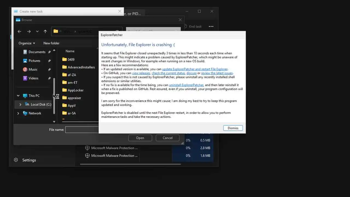Collapse the This PC tree node
The image size is (350, 197).
18,96
